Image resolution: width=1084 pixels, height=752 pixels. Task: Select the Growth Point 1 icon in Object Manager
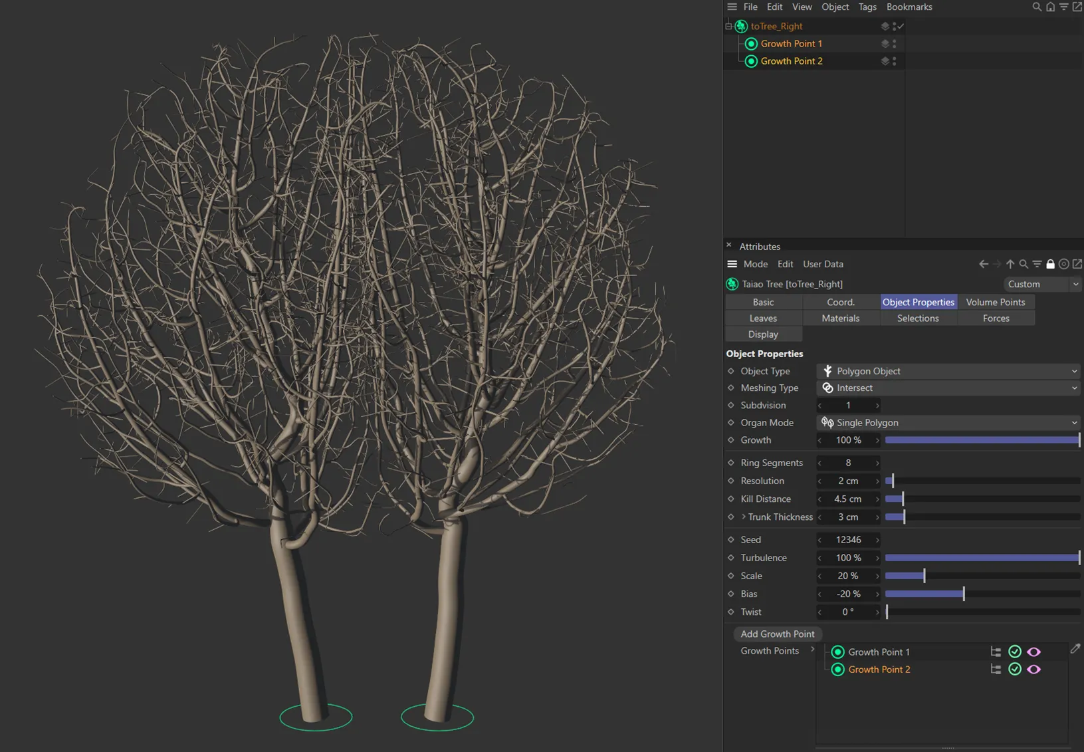(751, 43)
